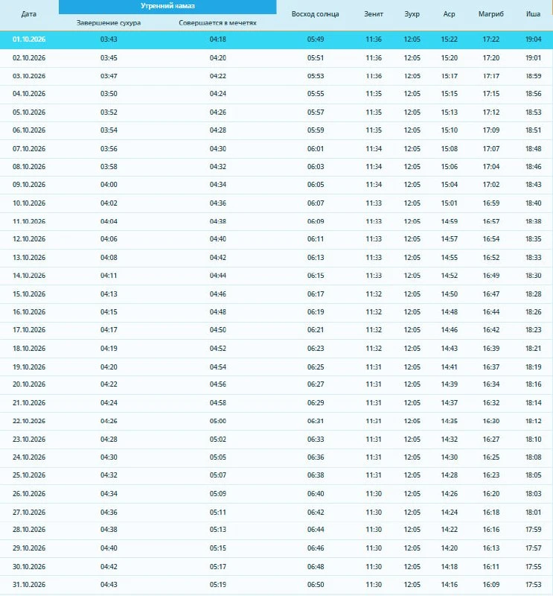Select date 16.10.2026
Viewport: 553px width, 596px height.
click(x=29, y=311)
